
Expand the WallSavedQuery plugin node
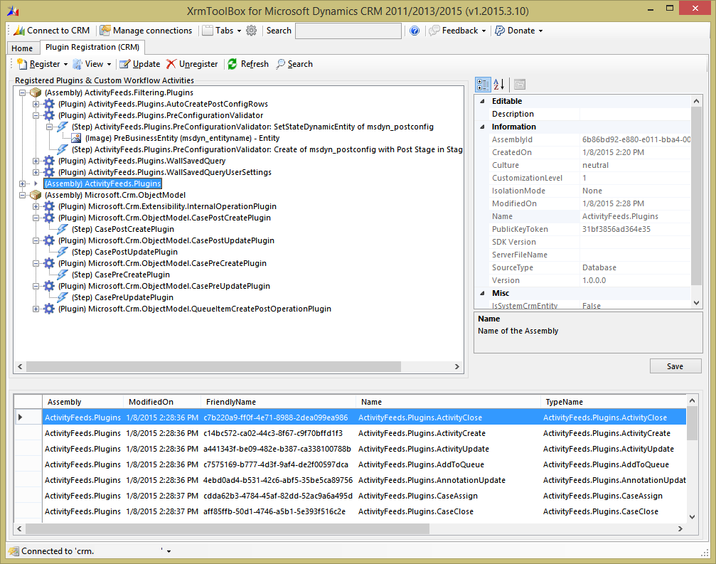[36, 161]
